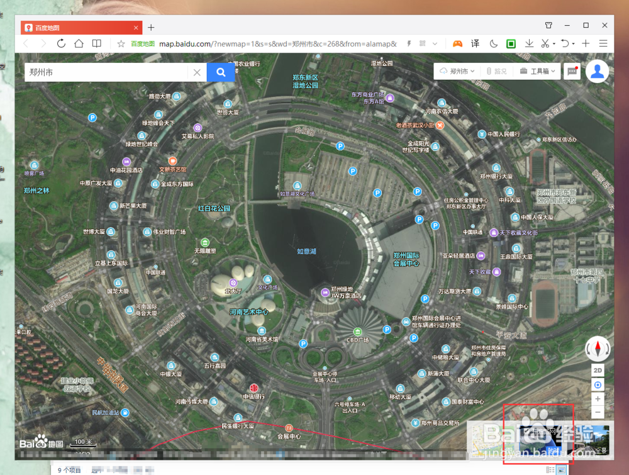Click the 译 translate icon
The height and width of the screenshot is (475, 629).
point(475,43)
